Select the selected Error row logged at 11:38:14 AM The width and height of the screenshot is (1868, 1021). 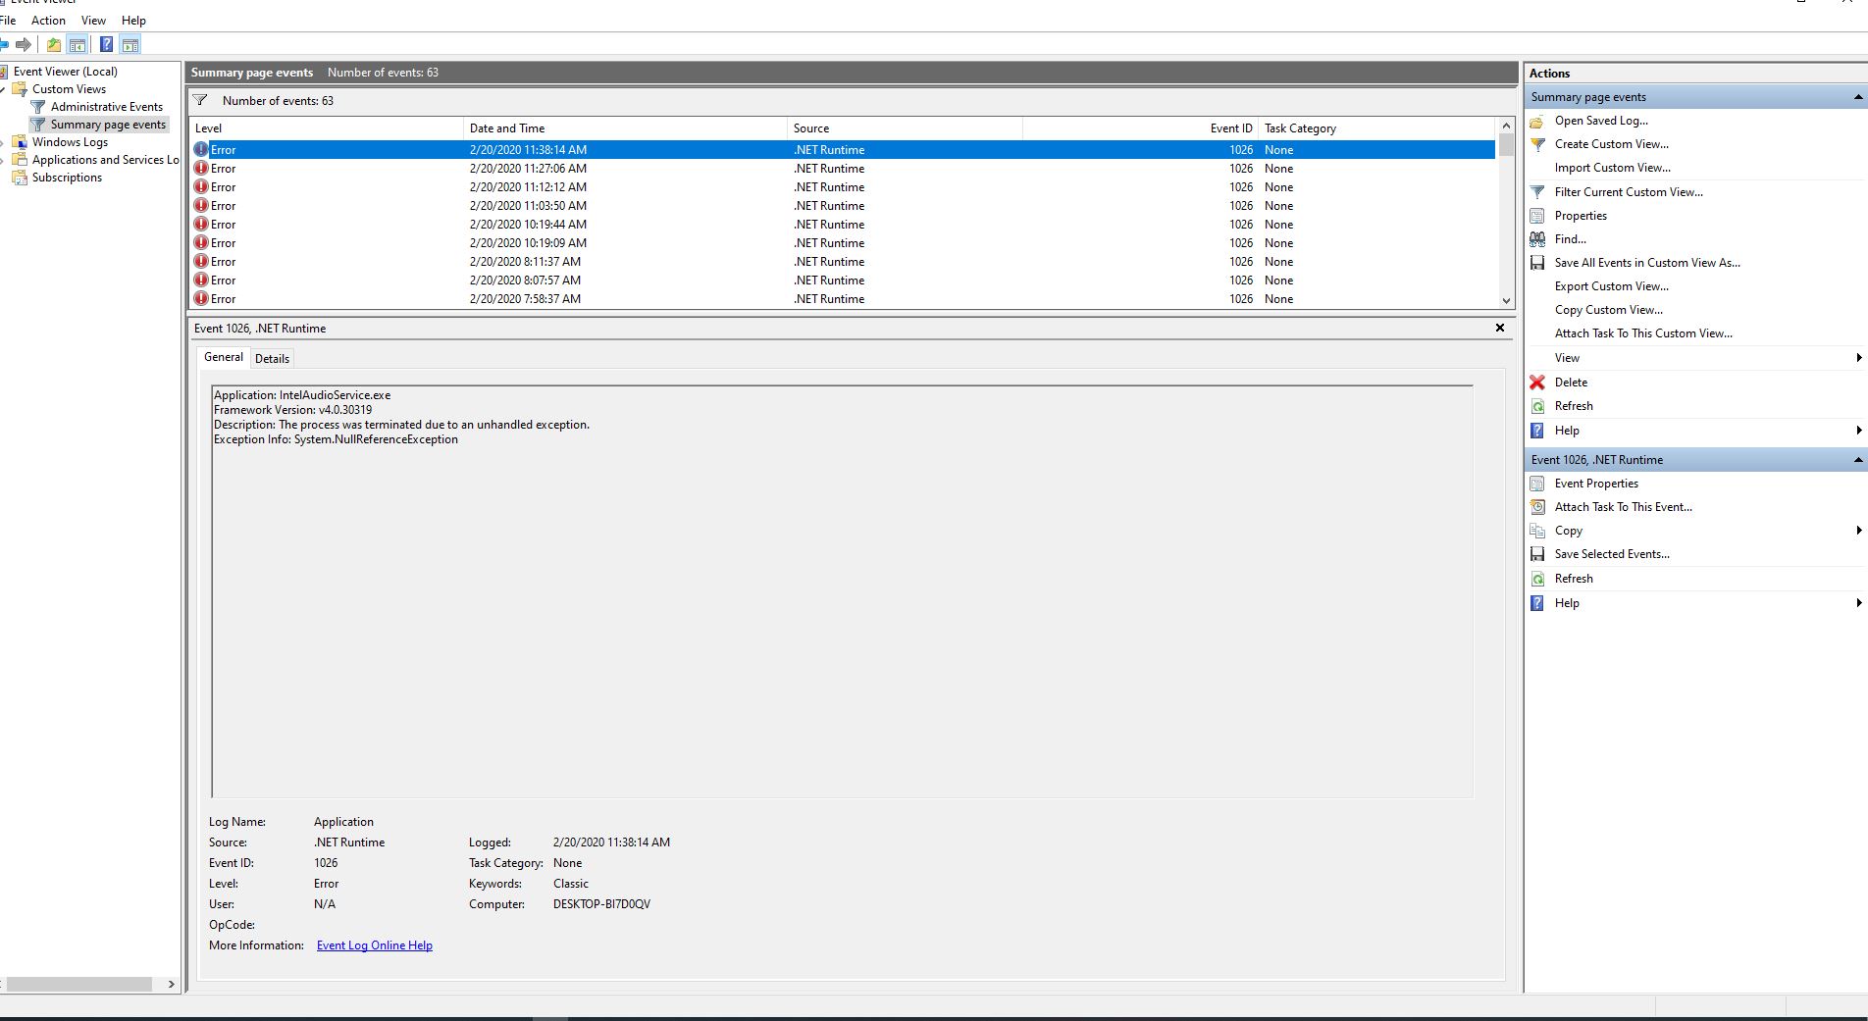(843, 150)
